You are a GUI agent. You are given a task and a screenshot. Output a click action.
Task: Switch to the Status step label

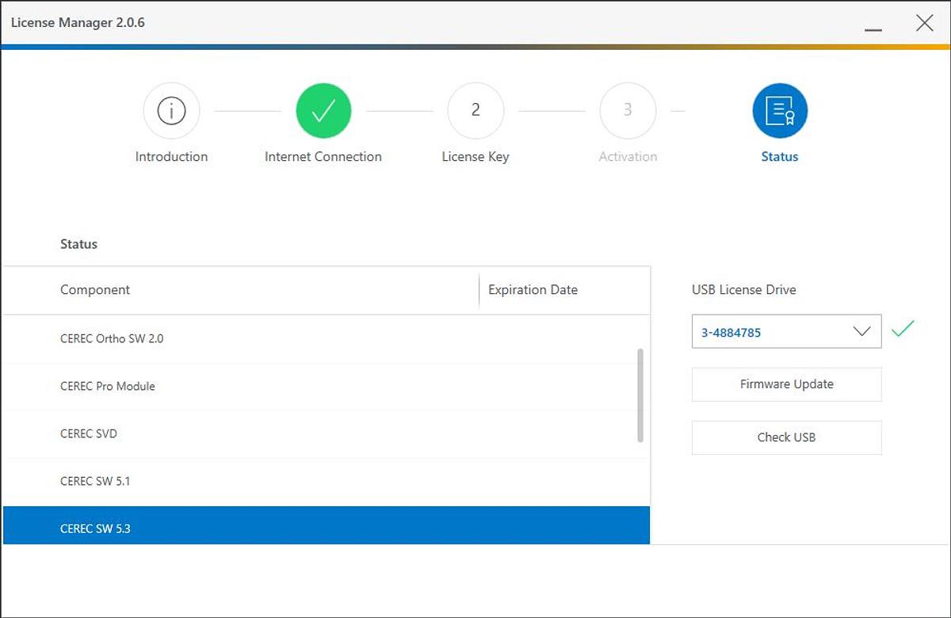[x=780, y=157]
